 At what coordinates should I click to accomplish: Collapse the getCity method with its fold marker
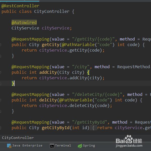(x=1, y=45)
